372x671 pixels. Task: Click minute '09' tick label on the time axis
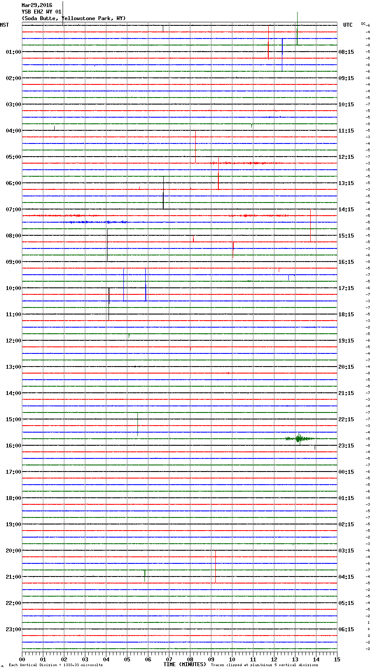click(211, 659)
